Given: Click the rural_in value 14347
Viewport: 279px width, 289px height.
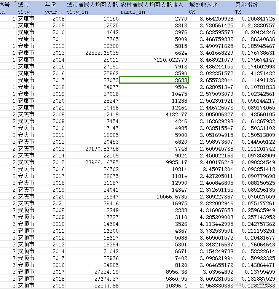Looking at the screenshot, I should (x=179, y=190).
